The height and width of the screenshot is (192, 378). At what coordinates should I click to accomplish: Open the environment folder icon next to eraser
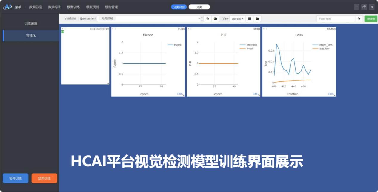[x=216, y=18]
